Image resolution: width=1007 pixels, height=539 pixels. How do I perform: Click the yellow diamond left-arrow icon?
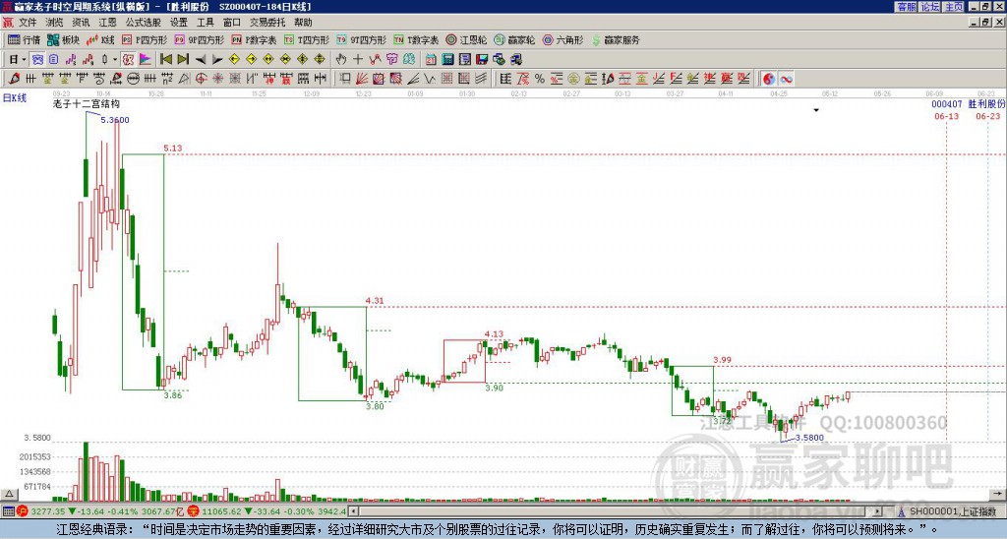pyautogui.click(x=234, y=60)
